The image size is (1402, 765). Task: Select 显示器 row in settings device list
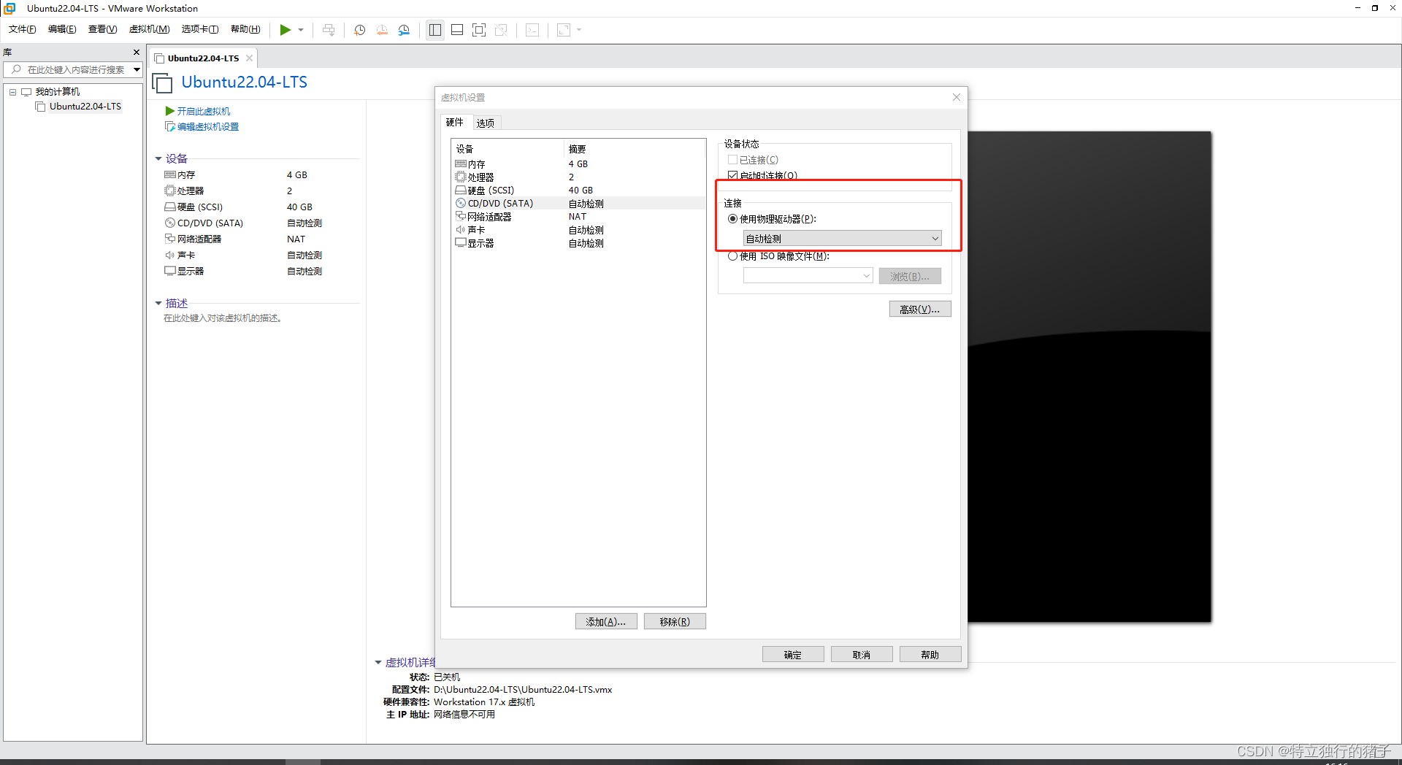[578, 243]
